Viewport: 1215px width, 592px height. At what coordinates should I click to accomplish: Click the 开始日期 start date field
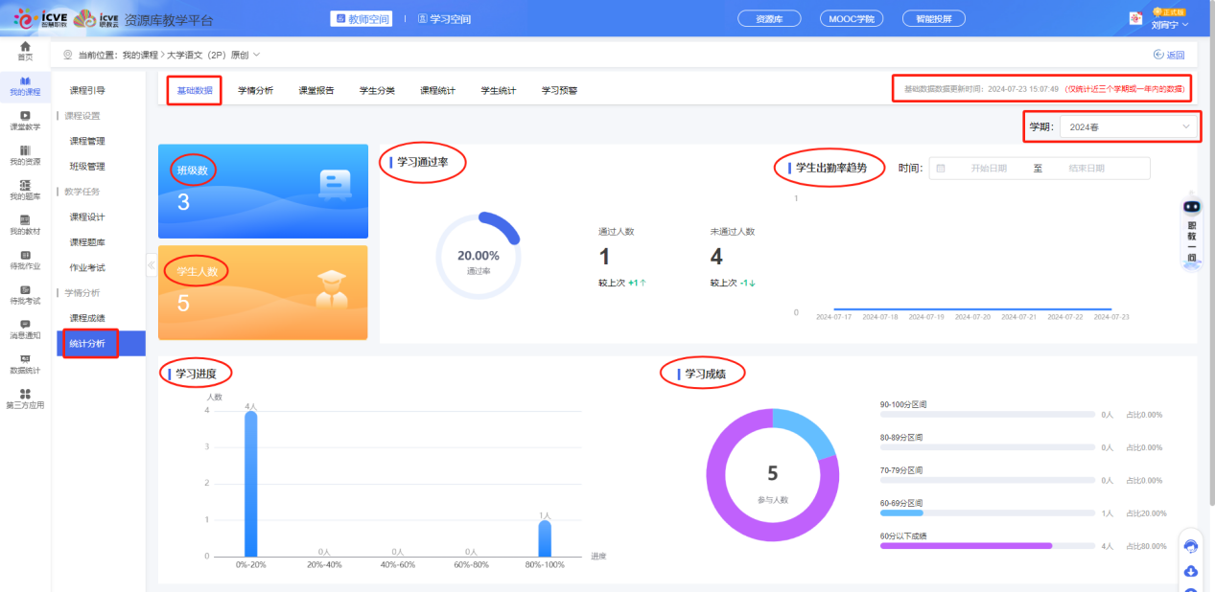pos(988,168)
